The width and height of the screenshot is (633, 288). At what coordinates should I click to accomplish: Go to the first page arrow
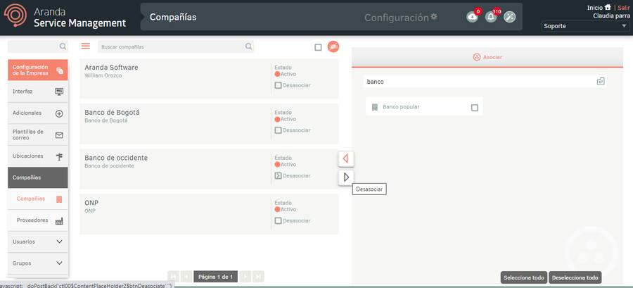[x=173, y=277]
